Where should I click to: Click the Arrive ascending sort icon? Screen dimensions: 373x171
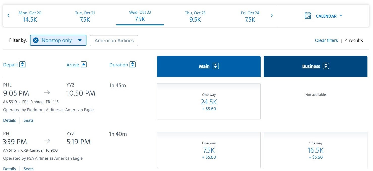[x=84, y=65]
